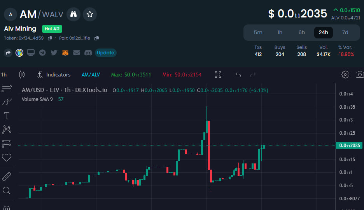The width and height of the screenshot is (364, 210).
Task: Click the AM/USD chart symbol title
Action: [64, 90]
